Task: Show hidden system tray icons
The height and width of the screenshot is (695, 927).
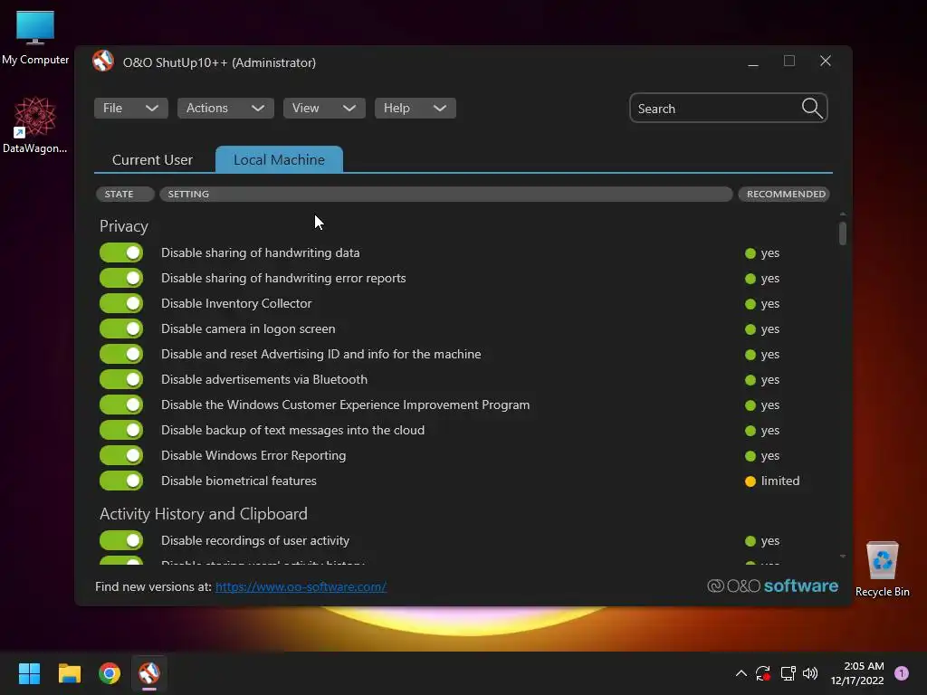Action: click(x=741, y=673)
